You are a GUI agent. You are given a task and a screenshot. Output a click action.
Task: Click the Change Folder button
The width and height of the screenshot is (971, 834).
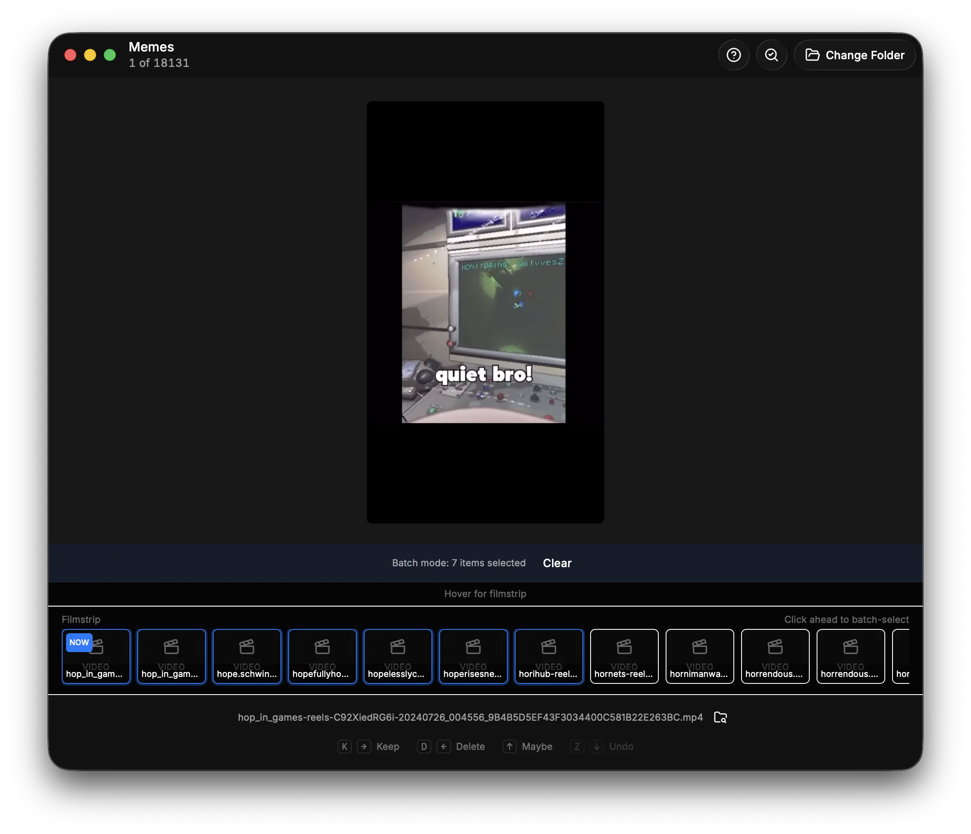[x=854, y=55]
